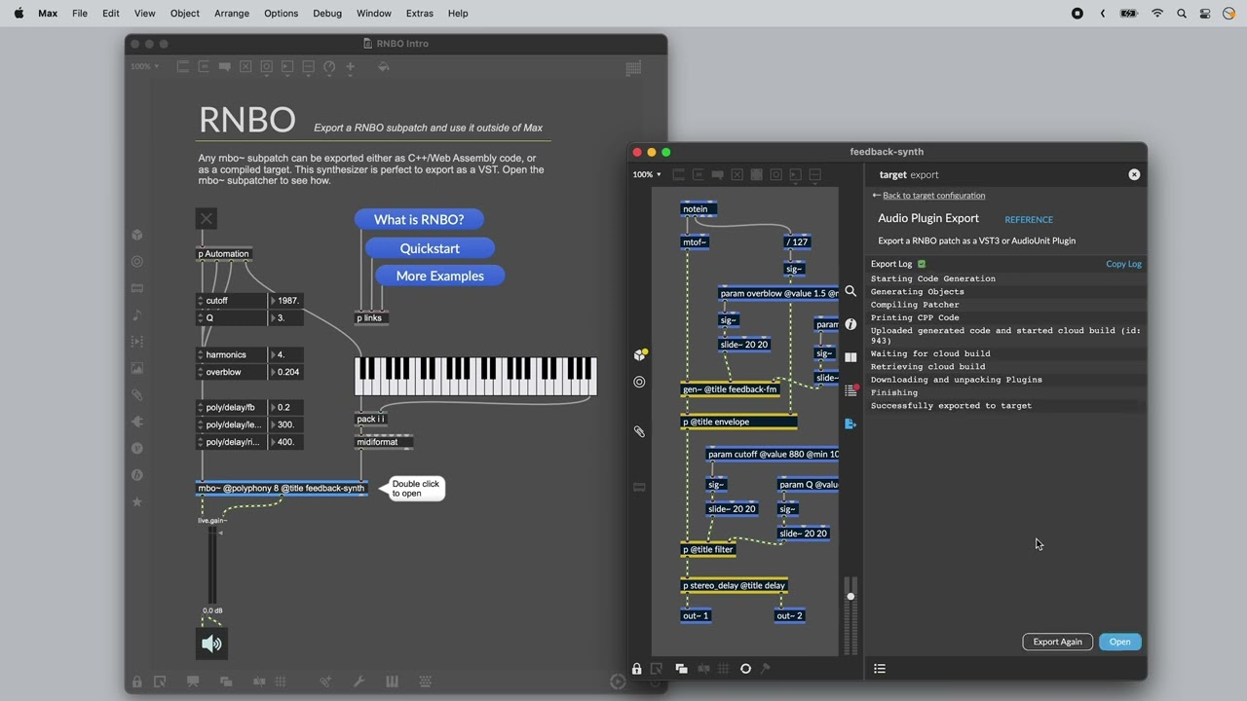
Task: Click the music note icon in RNBO Intro sidebar
Action: [137, 314]
